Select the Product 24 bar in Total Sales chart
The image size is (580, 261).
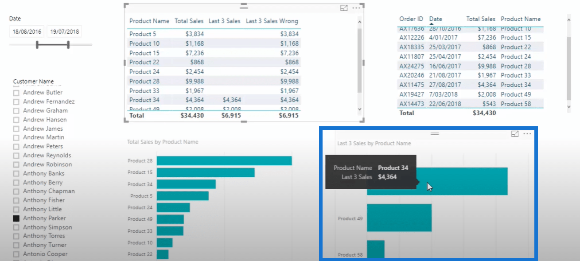(173, 207)
